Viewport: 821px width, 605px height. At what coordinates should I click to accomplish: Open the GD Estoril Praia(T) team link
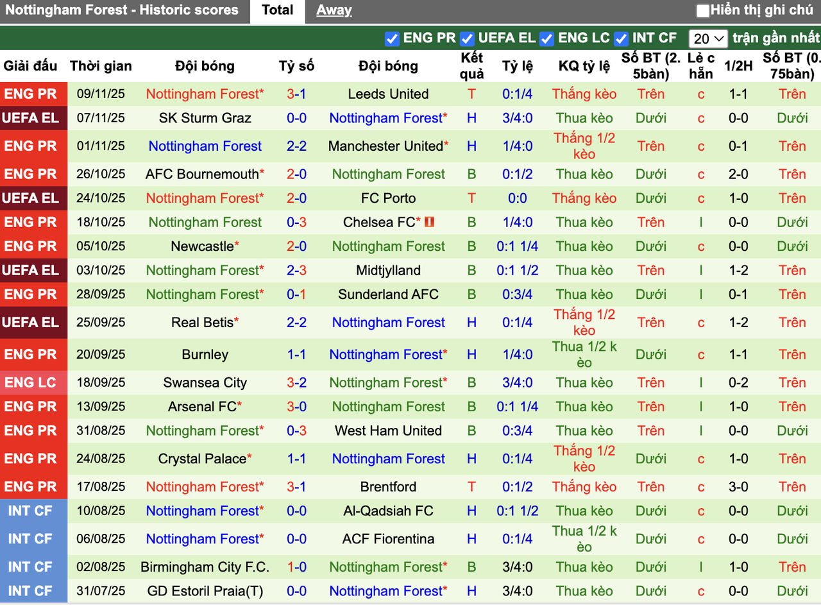click(205, 592)
